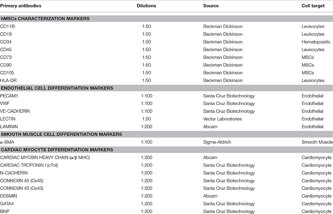Click the 'Hematopoietic' cell target for CD34

coord(316,42)
